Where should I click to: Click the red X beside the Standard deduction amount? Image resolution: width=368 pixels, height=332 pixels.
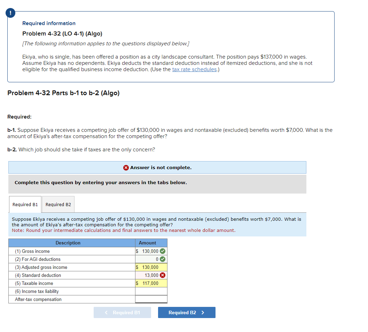coord(163,275)
